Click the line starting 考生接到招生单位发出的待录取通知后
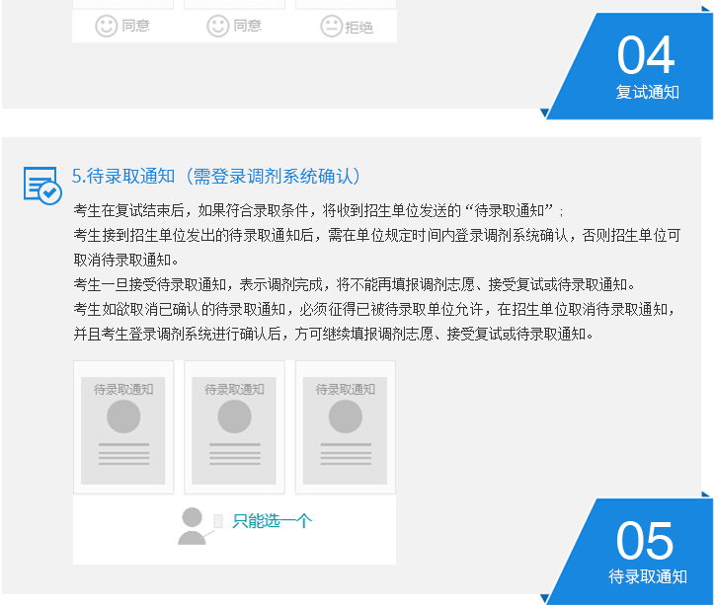715x605 pixels. pos(377,236)
